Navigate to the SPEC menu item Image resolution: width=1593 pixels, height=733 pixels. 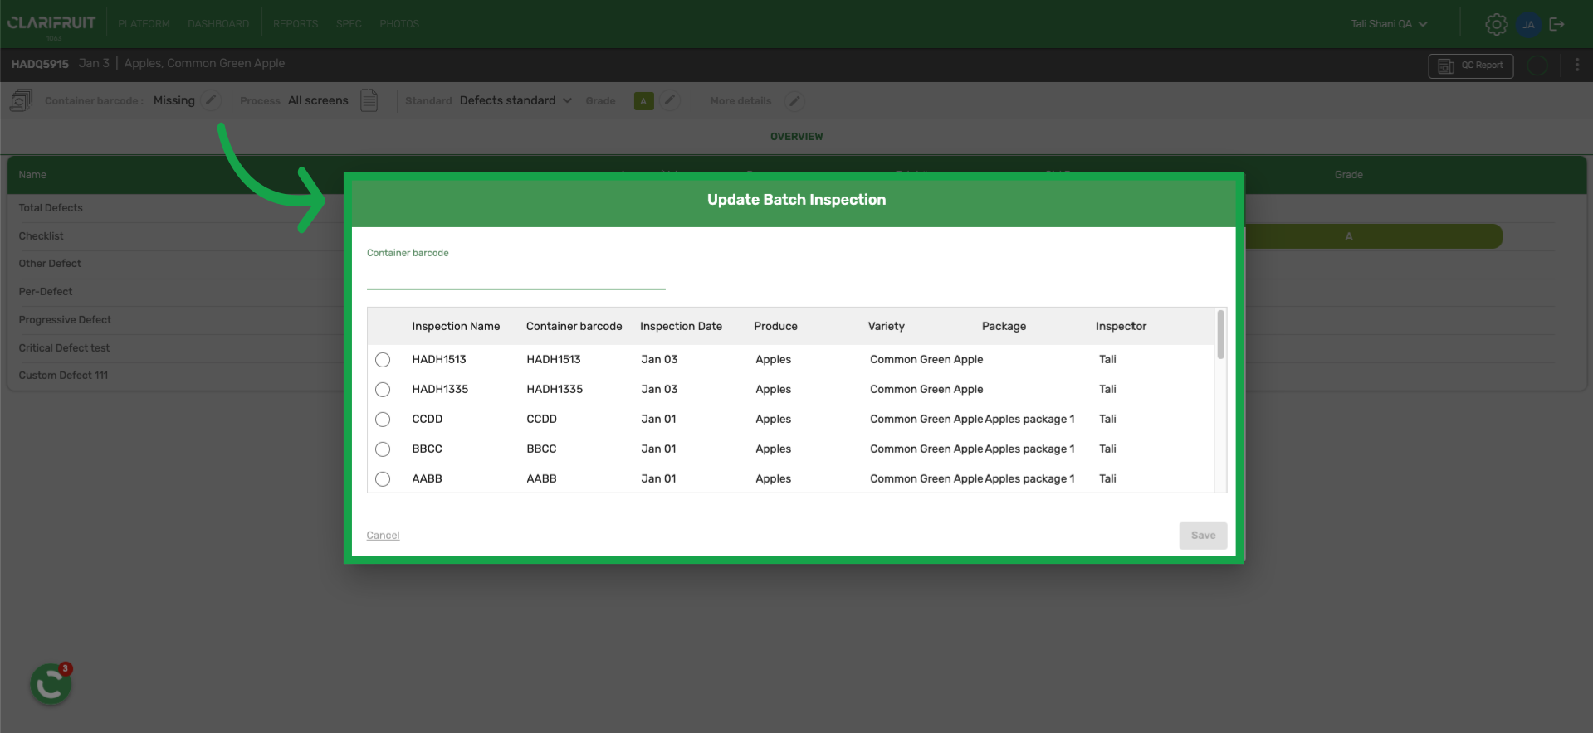pyautogui.click(x=349, y=24)
